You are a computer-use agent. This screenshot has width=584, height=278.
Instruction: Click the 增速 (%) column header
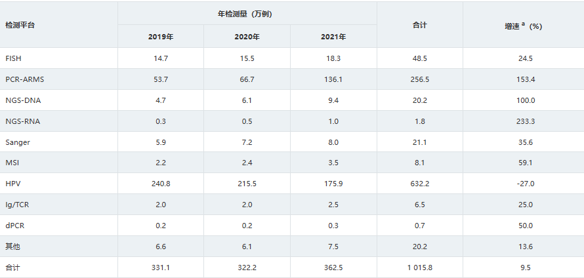[523, 26]
